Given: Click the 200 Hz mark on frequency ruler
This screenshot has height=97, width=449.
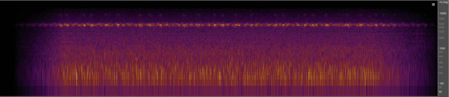Looking at the screenshot, I should coord(441,73).
